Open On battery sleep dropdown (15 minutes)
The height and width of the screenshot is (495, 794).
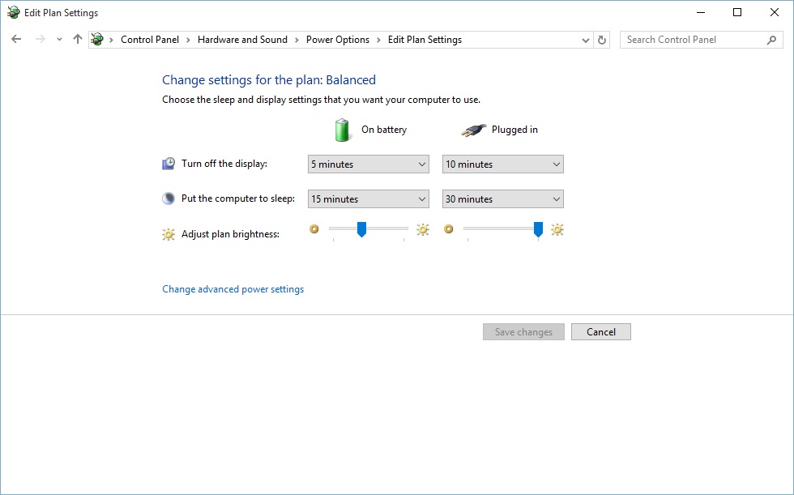[x=368, y=199]
